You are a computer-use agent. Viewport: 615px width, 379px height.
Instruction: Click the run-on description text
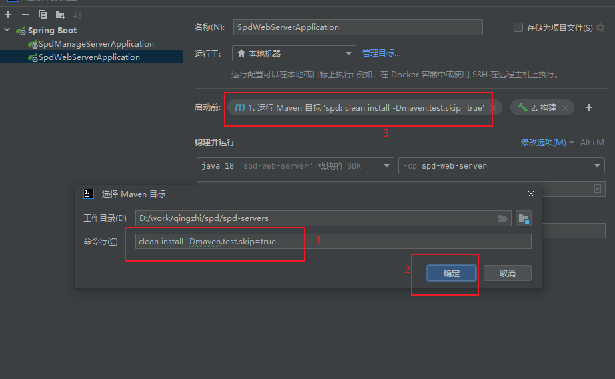coord(396,75)
